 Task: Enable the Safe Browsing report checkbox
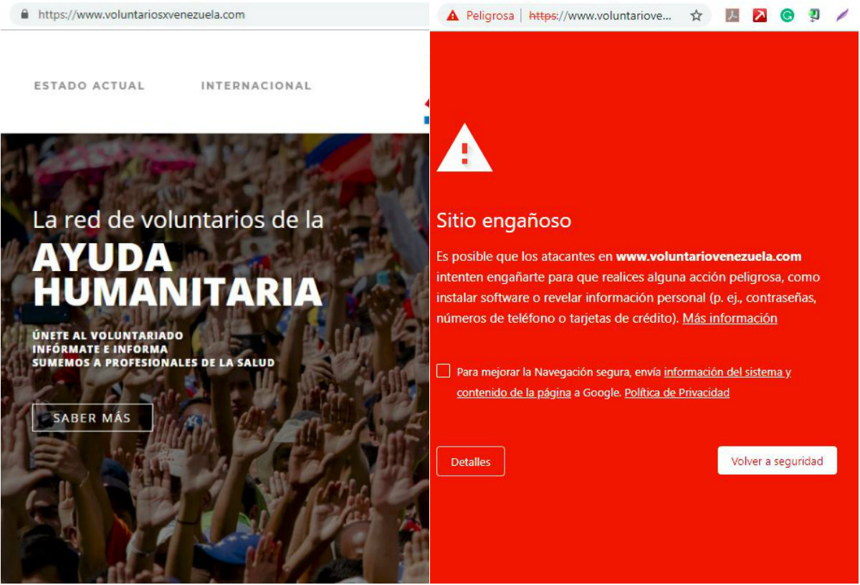tap(444, 371)
